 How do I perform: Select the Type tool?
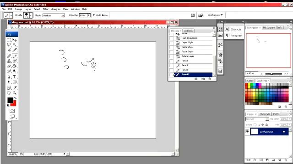click(x=15, y=77)
